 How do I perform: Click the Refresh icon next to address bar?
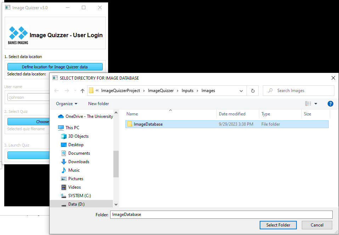pos(253,91)
